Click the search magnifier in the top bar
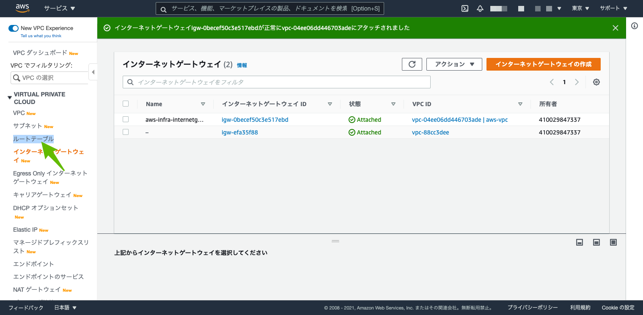The width and height of the screenshot is (643, 315). pos(163,8)
